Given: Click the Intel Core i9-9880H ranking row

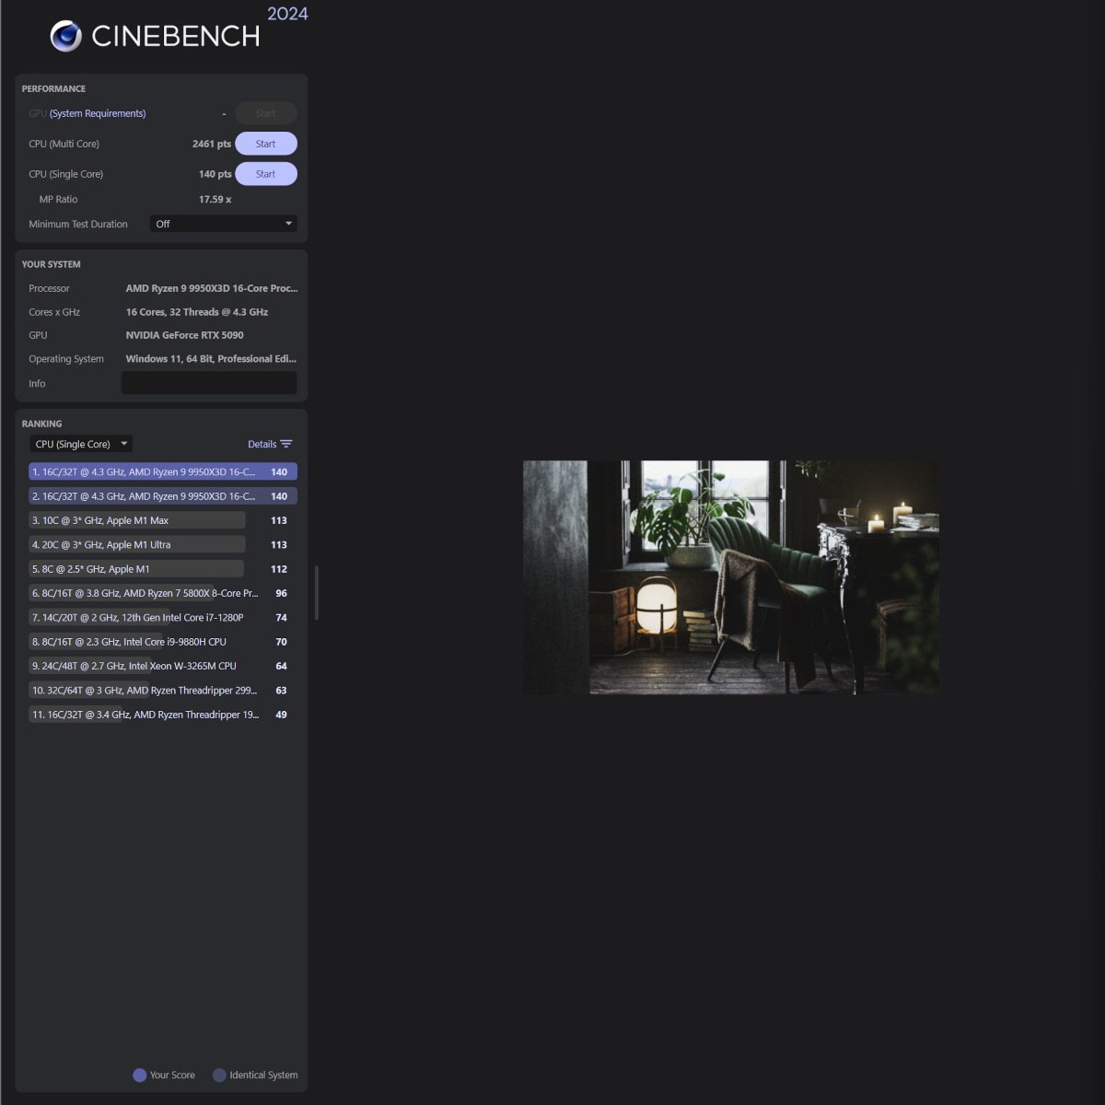Looking at the screenshot, I should pyautogui.click(x=162, y=642).
